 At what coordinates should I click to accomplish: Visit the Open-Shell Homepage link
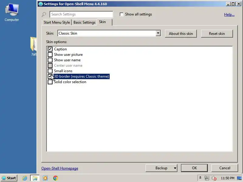tap(60, 168)
